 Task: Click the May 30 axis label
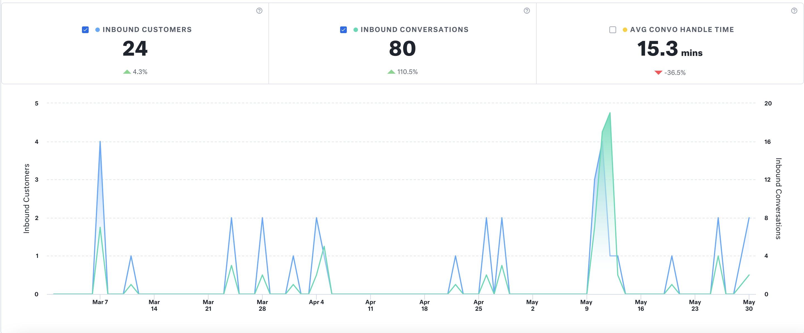[749, 305]
